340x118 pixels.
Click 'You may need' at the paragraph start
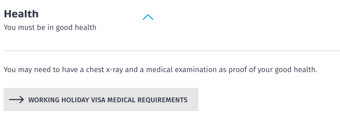point(24,70)
